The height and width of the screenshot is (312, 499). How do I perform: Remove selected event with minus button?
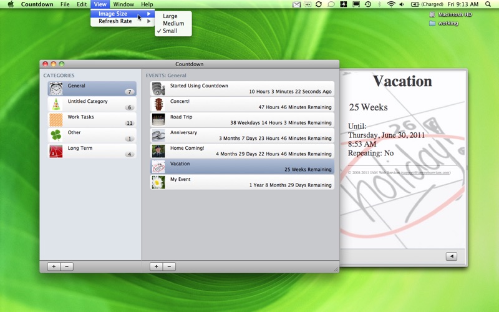169,266
